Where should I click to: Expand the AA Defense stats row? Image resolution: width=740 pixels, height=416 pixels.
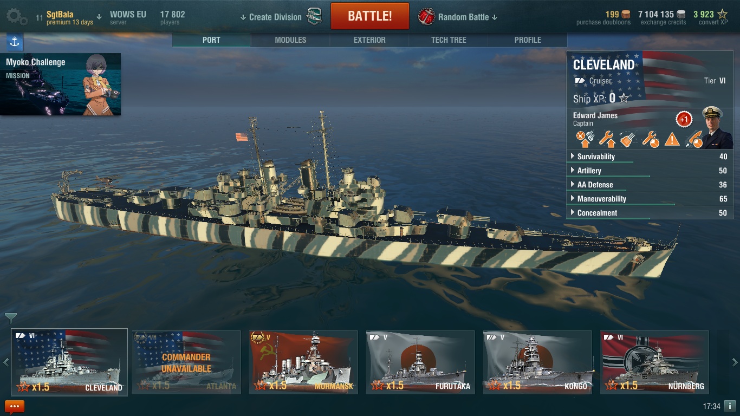click(x=650, y=185)
